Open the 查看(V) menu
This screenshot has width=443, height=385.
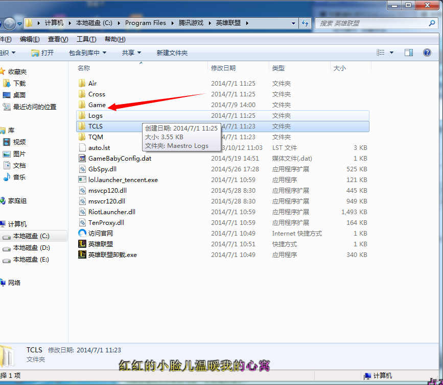pos(58,39)
